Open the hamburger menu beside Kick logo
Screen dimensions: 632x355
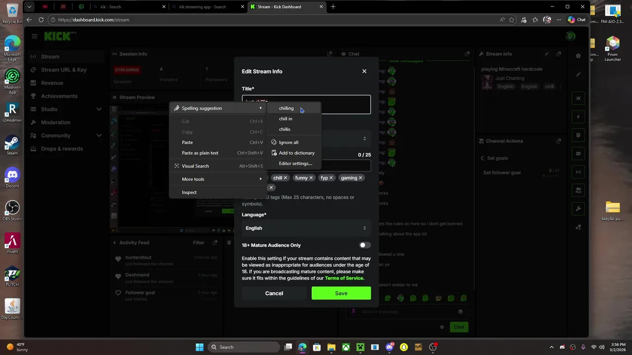click(x=35, y=36)
